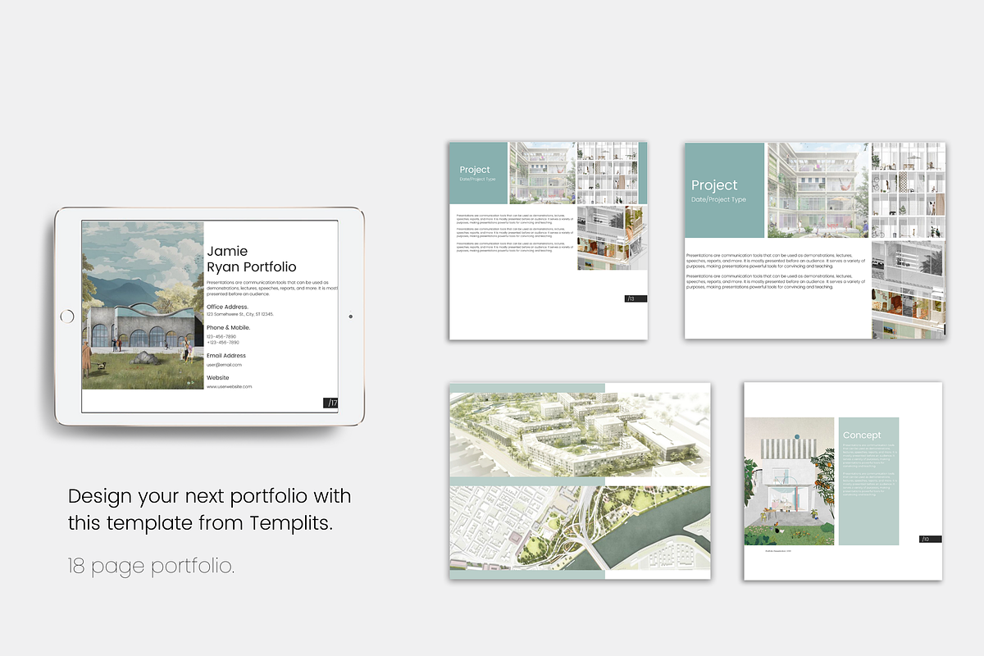The width and height of the screenshot is (984, 656).
Task: Click the 'Phone & Mobile.' heading
Action: pos(228,327)
